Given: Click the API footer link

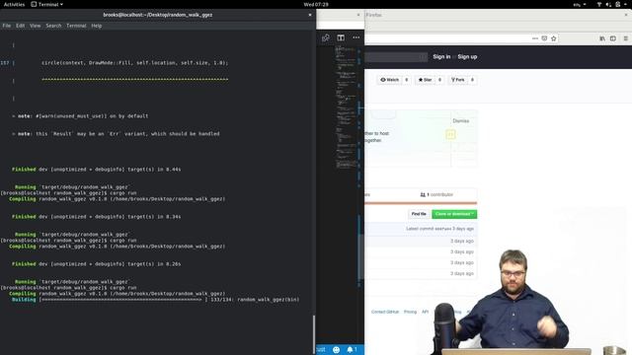Looking at the screenshot, I should 425,312.
